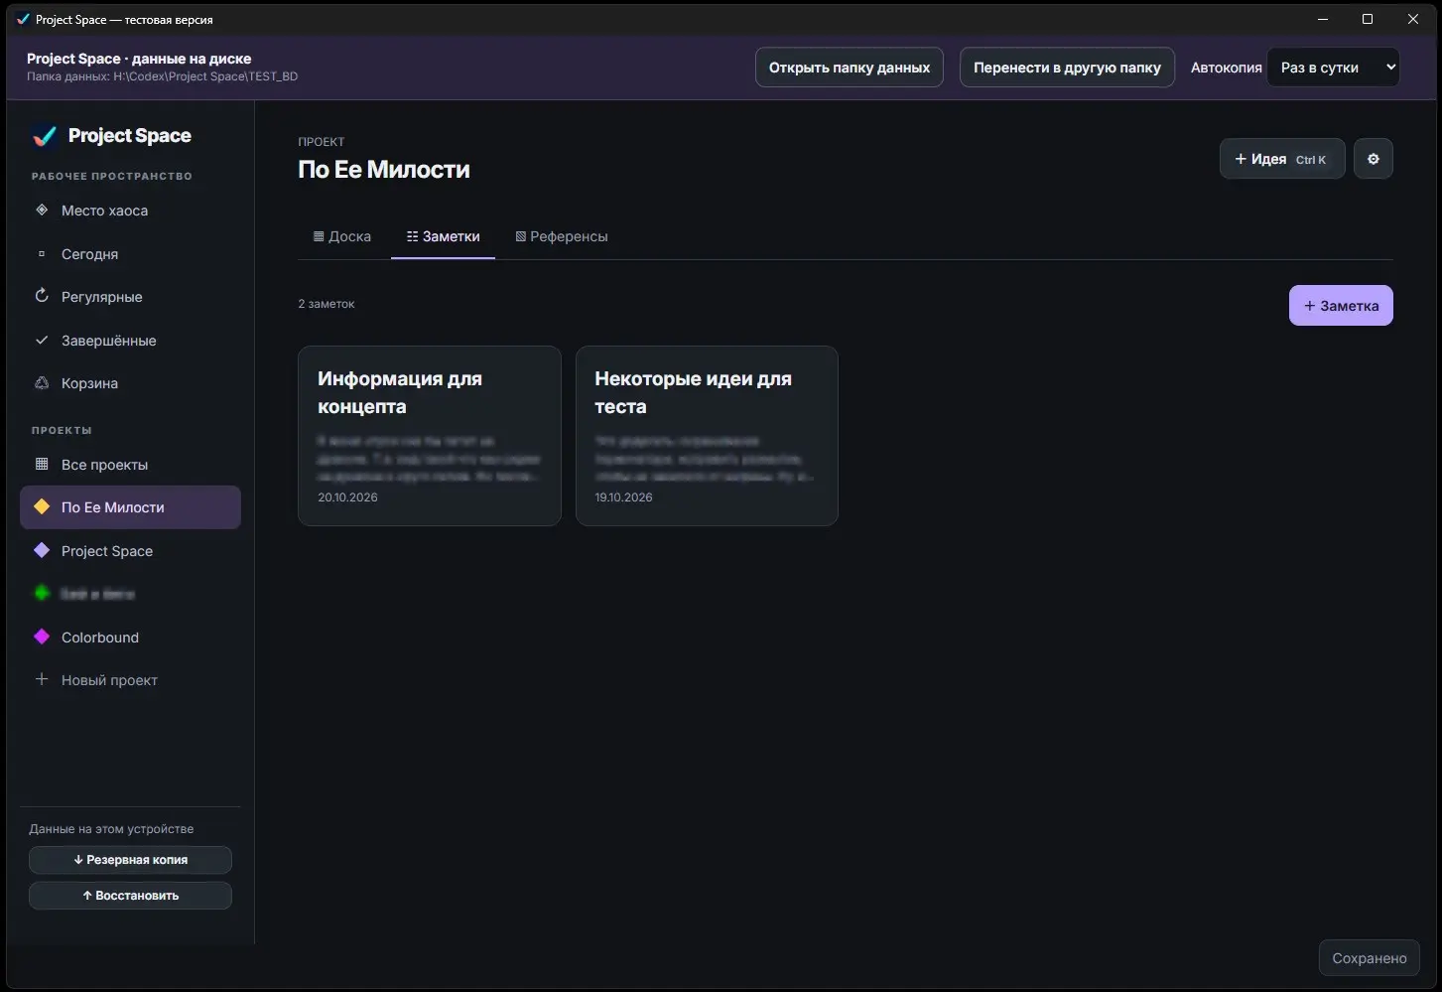Viewport: 1442px width, 992px height.
Task: Show the Регулярные tasks list
Action: click(130, 297)
